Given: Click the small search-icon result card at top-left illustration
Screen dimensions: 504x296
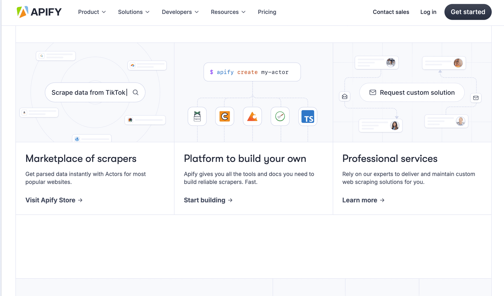Looking at the screenshot, I should (x=56, y=56).
